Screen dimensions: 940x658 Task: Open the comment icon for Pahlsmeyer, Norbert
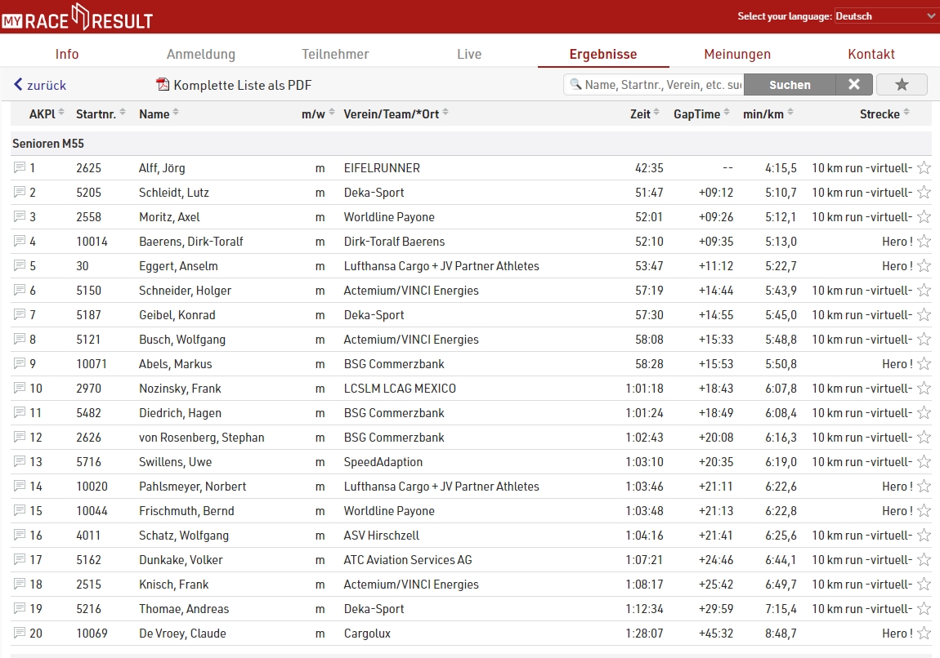[19, 487]
